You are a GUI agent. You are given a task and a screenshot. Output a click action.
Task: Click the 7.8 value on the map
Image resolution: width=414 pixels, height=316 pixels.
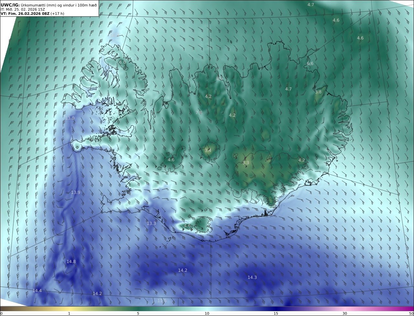point(199,112)
